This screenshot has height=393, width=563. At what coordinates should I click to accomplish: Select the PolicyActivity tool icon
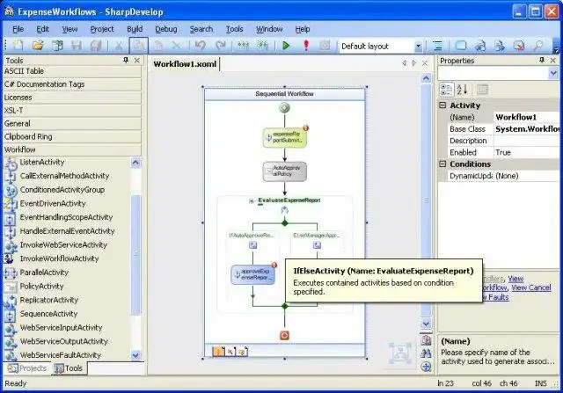click(11, 287)
